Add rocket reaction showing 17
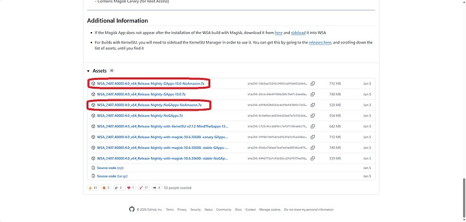The height and width of the screenshot is (222, 466). (x=144, y=187)
